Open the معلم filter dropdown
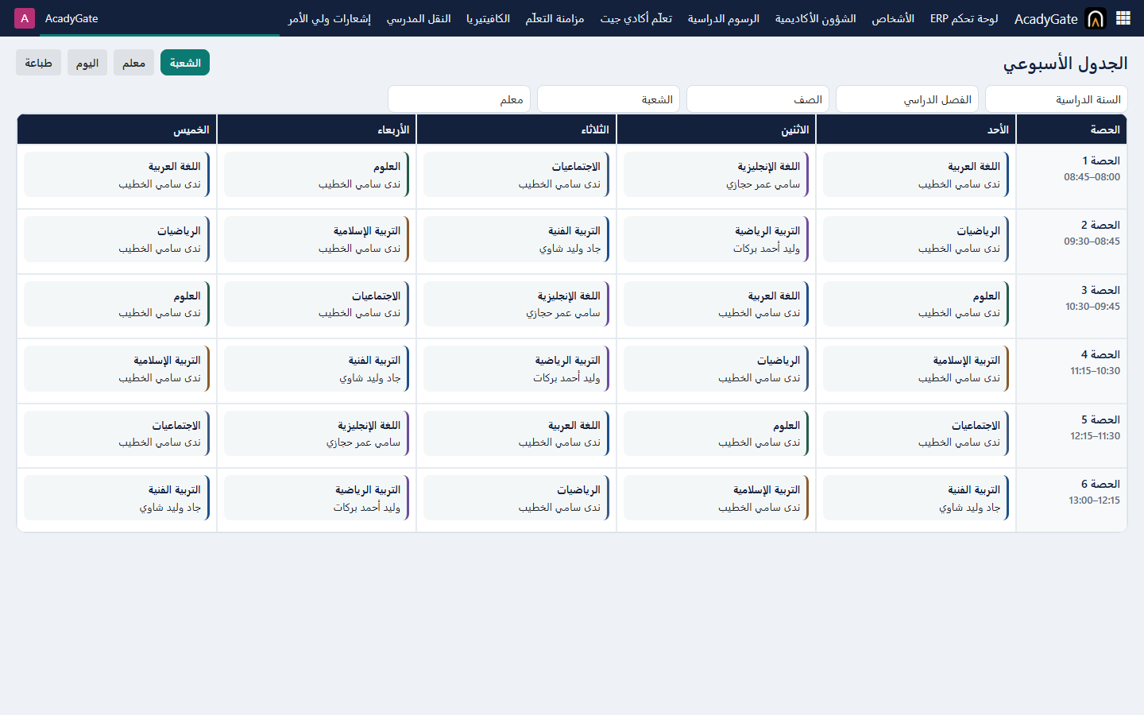Screen dimensions: 1144x715 pos(459,99)
